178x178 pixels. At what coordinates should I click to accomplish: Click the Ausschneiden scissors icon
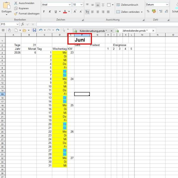click(16, 3)
